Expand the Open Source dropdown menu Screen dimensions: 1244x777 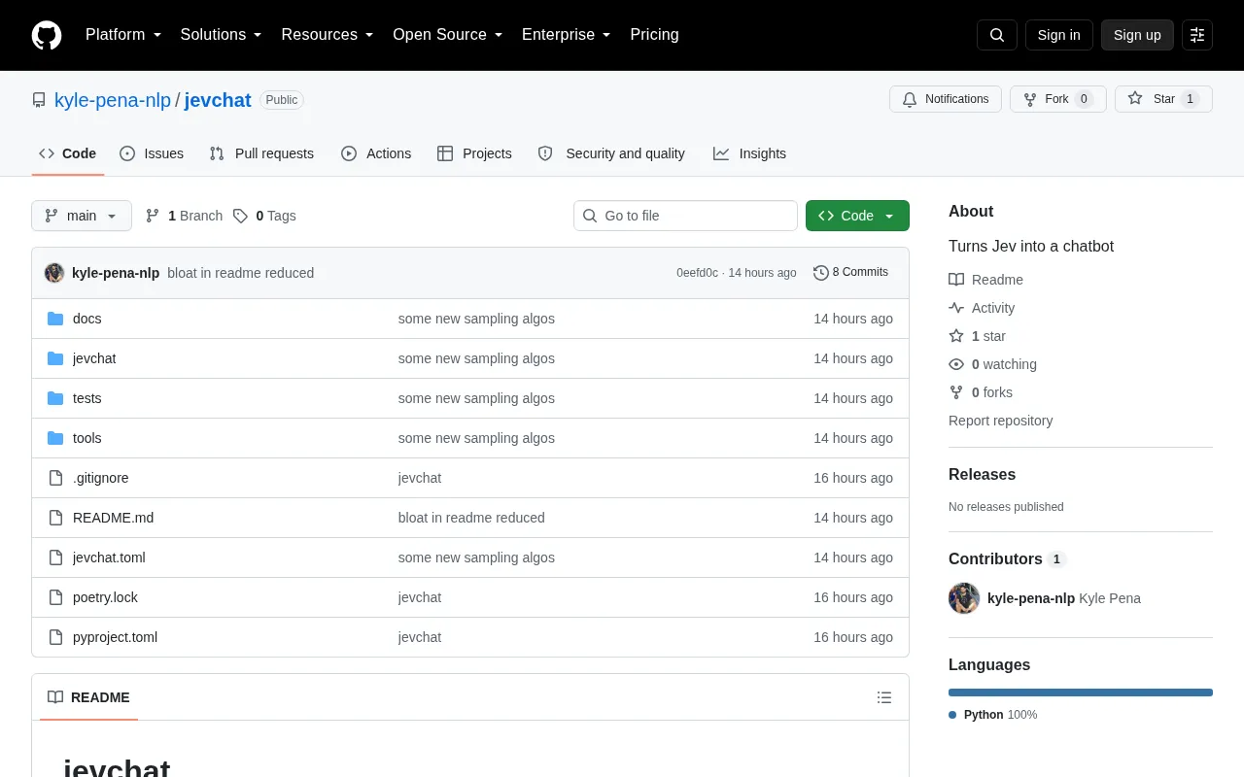[448, 35]
